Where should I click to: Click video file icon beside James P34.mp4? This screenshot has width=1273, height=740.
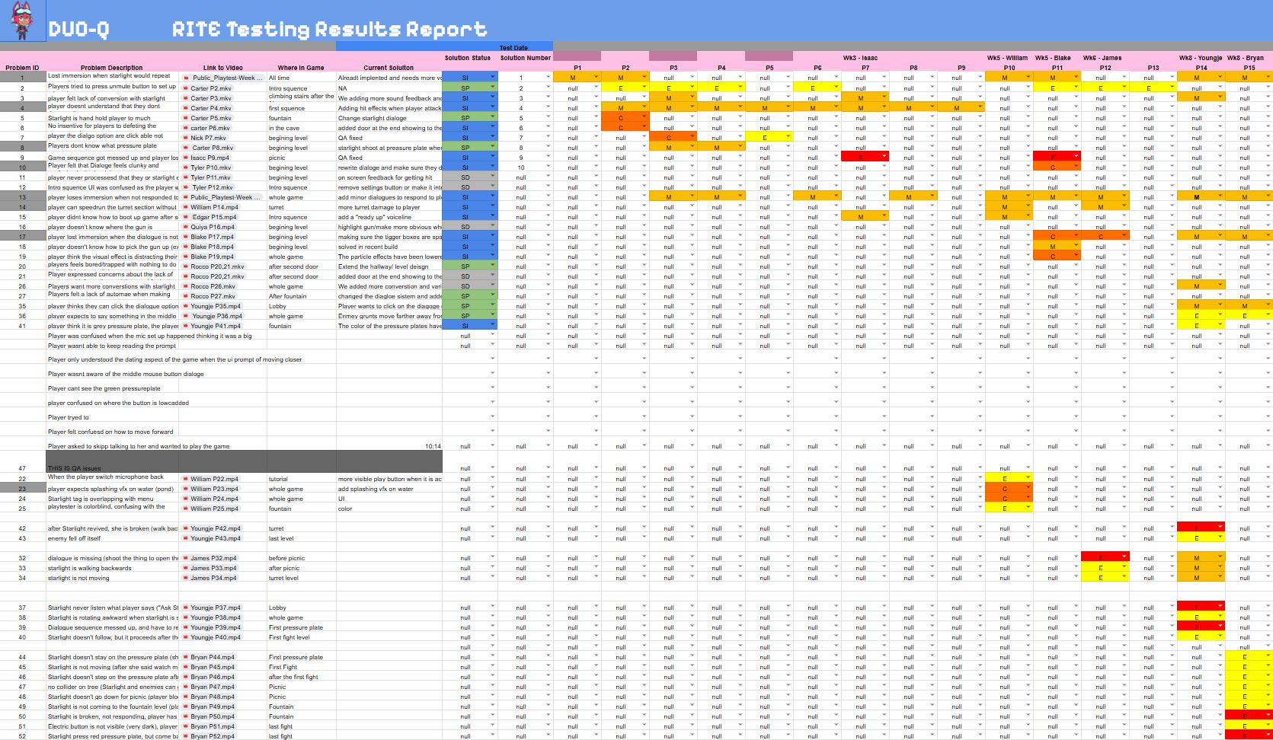pos(185,578)
